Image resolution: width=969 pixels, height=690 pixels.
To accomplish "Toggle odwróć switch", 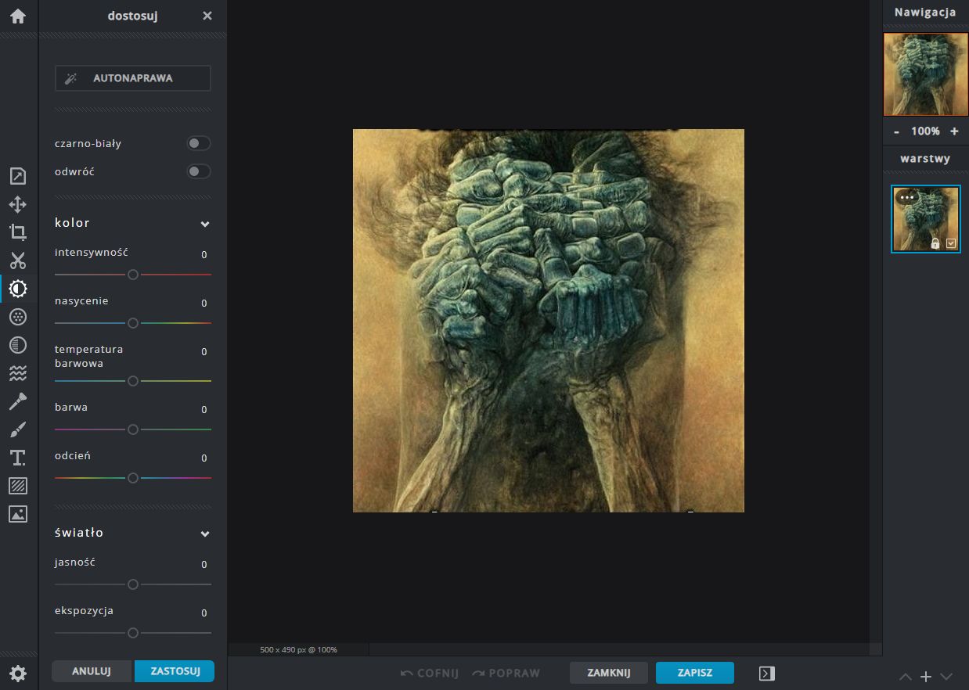I will 199,171.
